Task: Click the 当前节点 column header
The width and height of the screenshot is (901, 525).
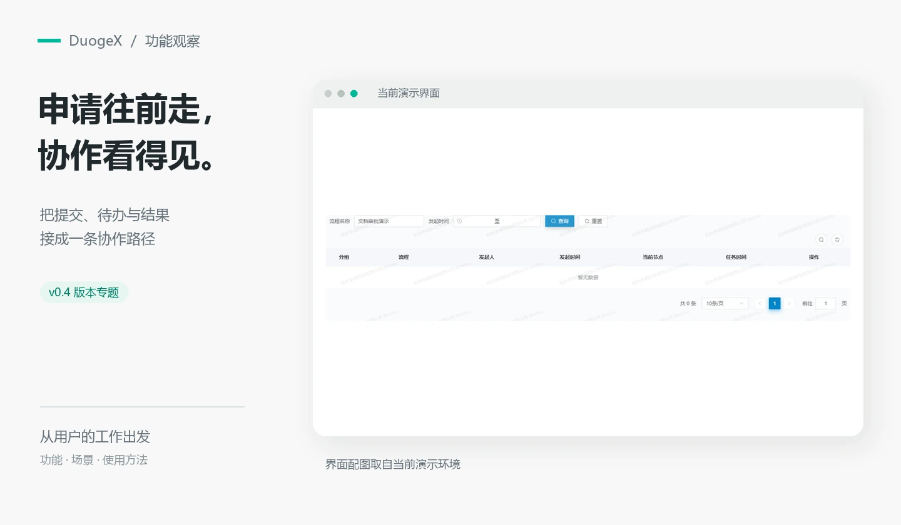Action: pyautogui.click(x=653, y=257)
